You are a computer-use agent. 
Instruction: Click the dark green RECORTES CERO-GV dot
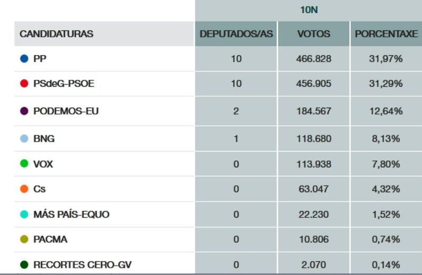(24, 265)
